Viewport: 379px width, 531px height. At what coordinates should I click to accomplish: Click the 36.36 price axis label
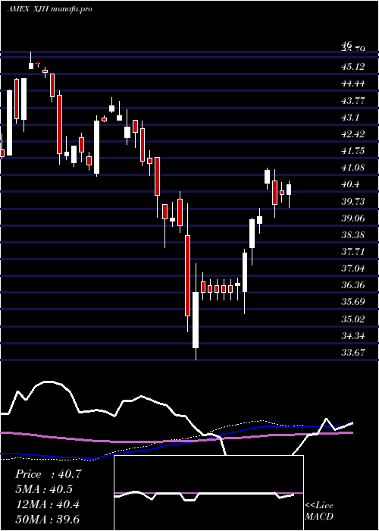353,284
